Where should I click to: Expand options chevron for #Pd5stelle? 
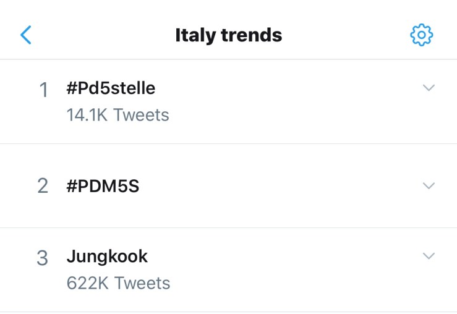[429, 88]
